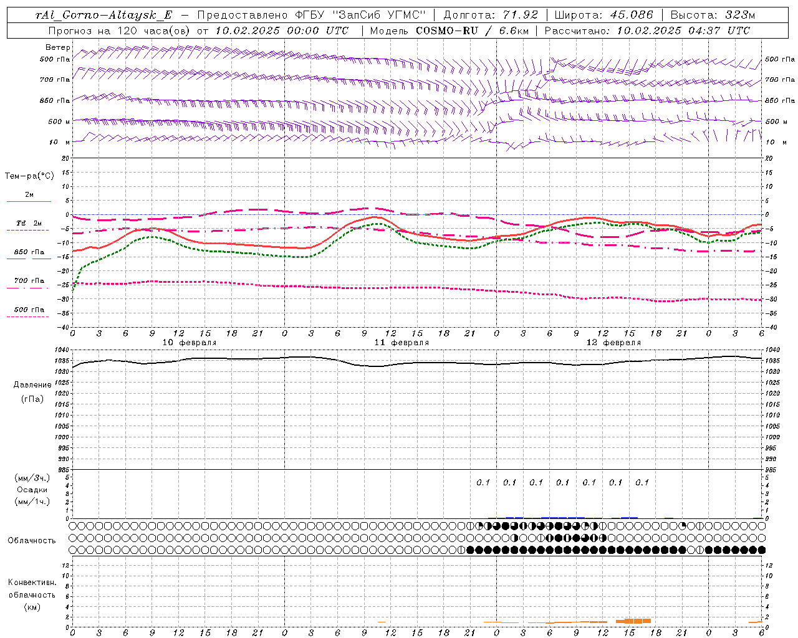Click the model name COSMO-RU / 6.6км
Screen dimensions: 798x638
click(471, 31)
